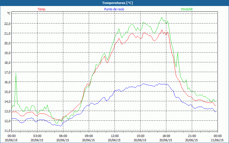This screenshot has width=229, height=143.
Task: Click the green windchill spike just after midnight
Action: point(16,74)
